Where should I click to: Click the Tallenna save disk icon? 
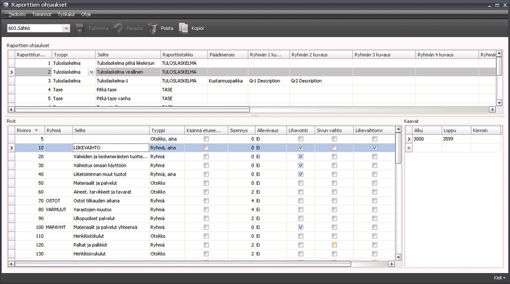click(x=80, y=28)
